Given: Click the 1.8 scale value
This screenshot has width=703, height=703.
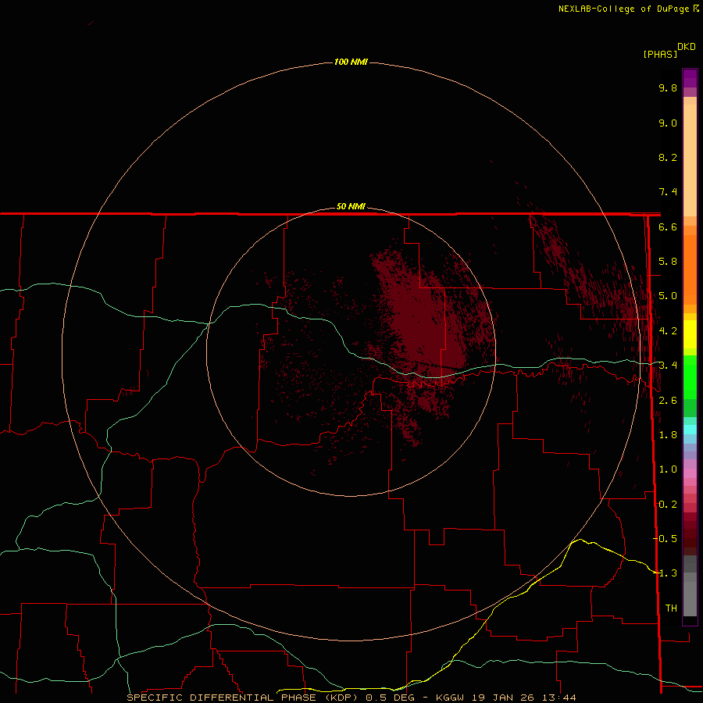Looking at the screenshot, I should 668,435.
